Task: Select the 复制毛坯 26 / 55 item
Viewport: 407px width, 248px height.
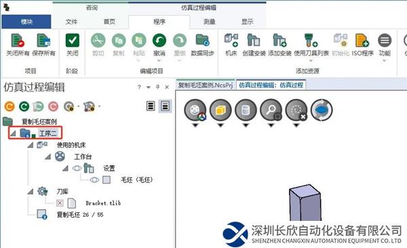Action: pyautogui.click(x=80, y=215)
